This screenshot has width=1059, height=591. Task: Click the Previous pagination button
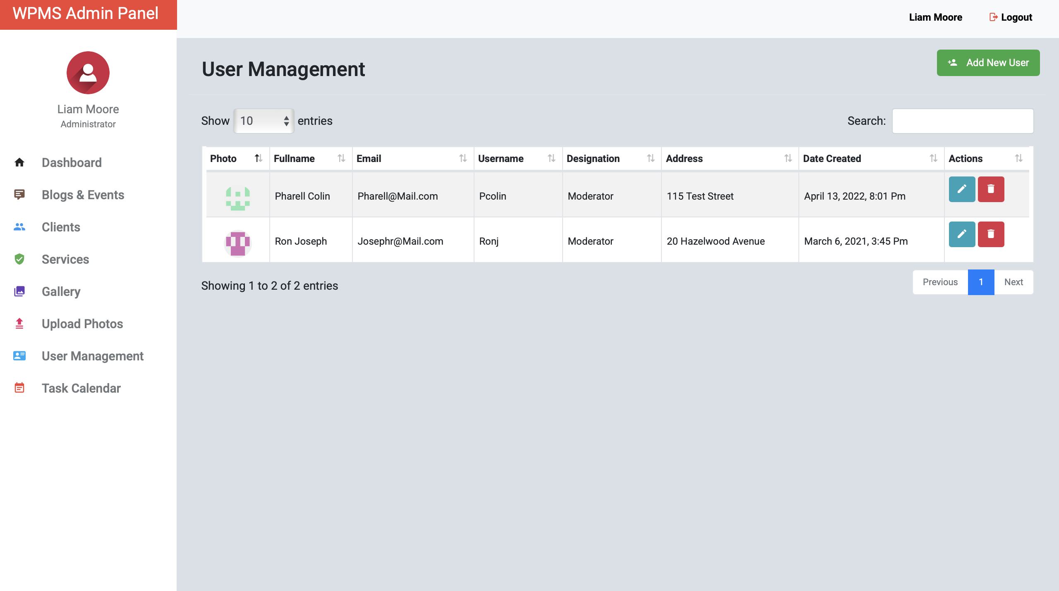coord(940,282)
